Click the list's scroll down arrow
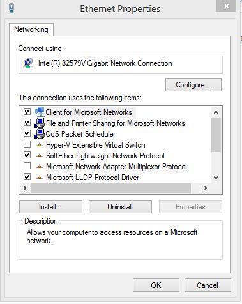Screen dimensions: 242x304 point(216,178)
